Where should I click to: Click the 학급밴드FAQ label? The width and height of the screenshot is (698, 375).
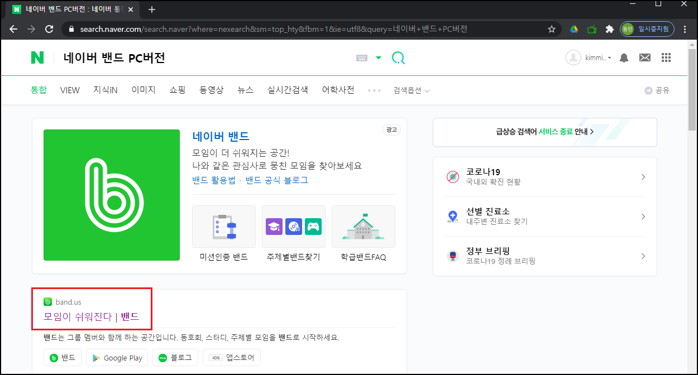coord(364,257)
